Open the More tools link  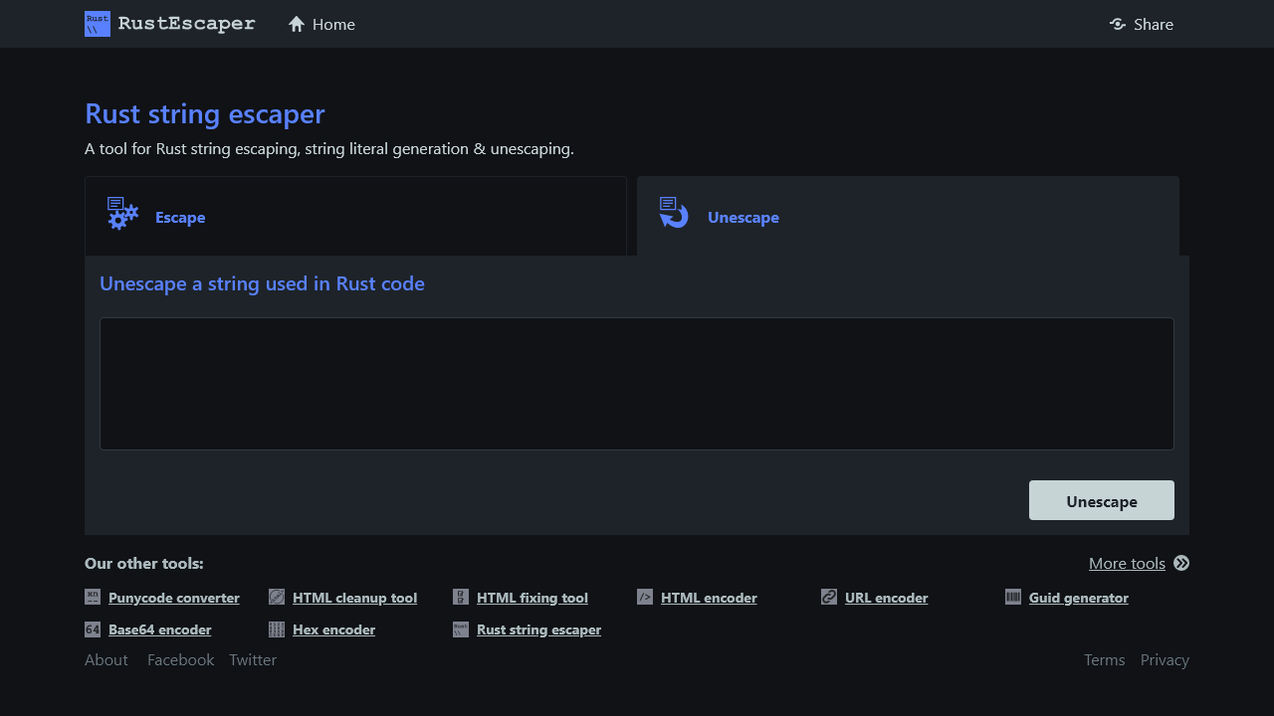click(x=1127, y=563)
